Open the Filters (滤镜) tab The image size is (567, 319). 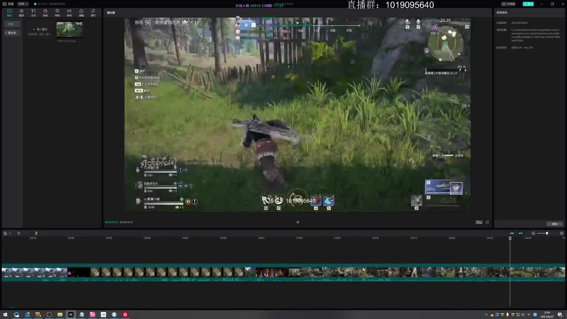click(81, 12)
